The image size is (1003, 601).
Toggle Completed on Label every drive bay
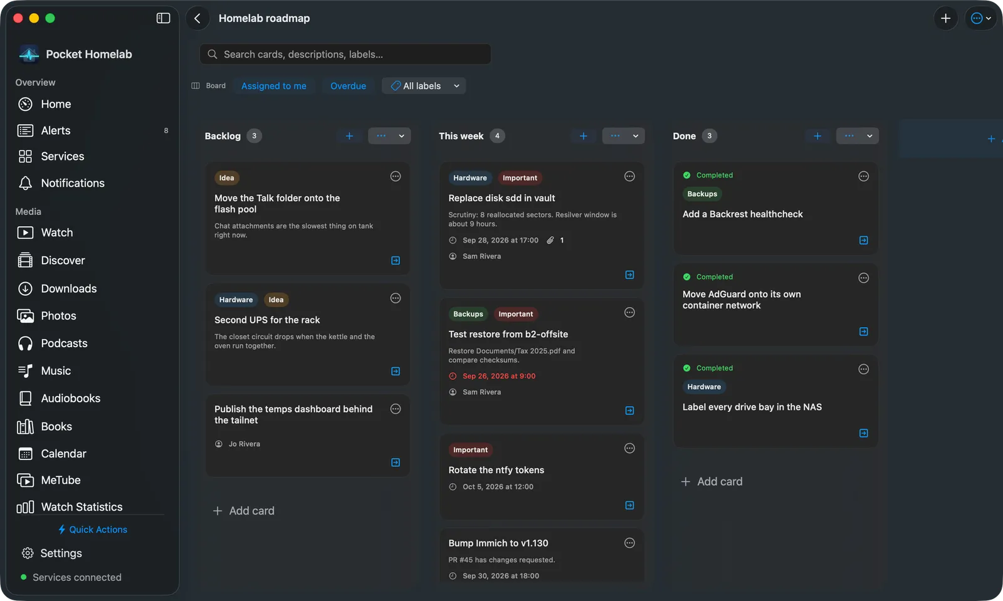coord(708,368)
